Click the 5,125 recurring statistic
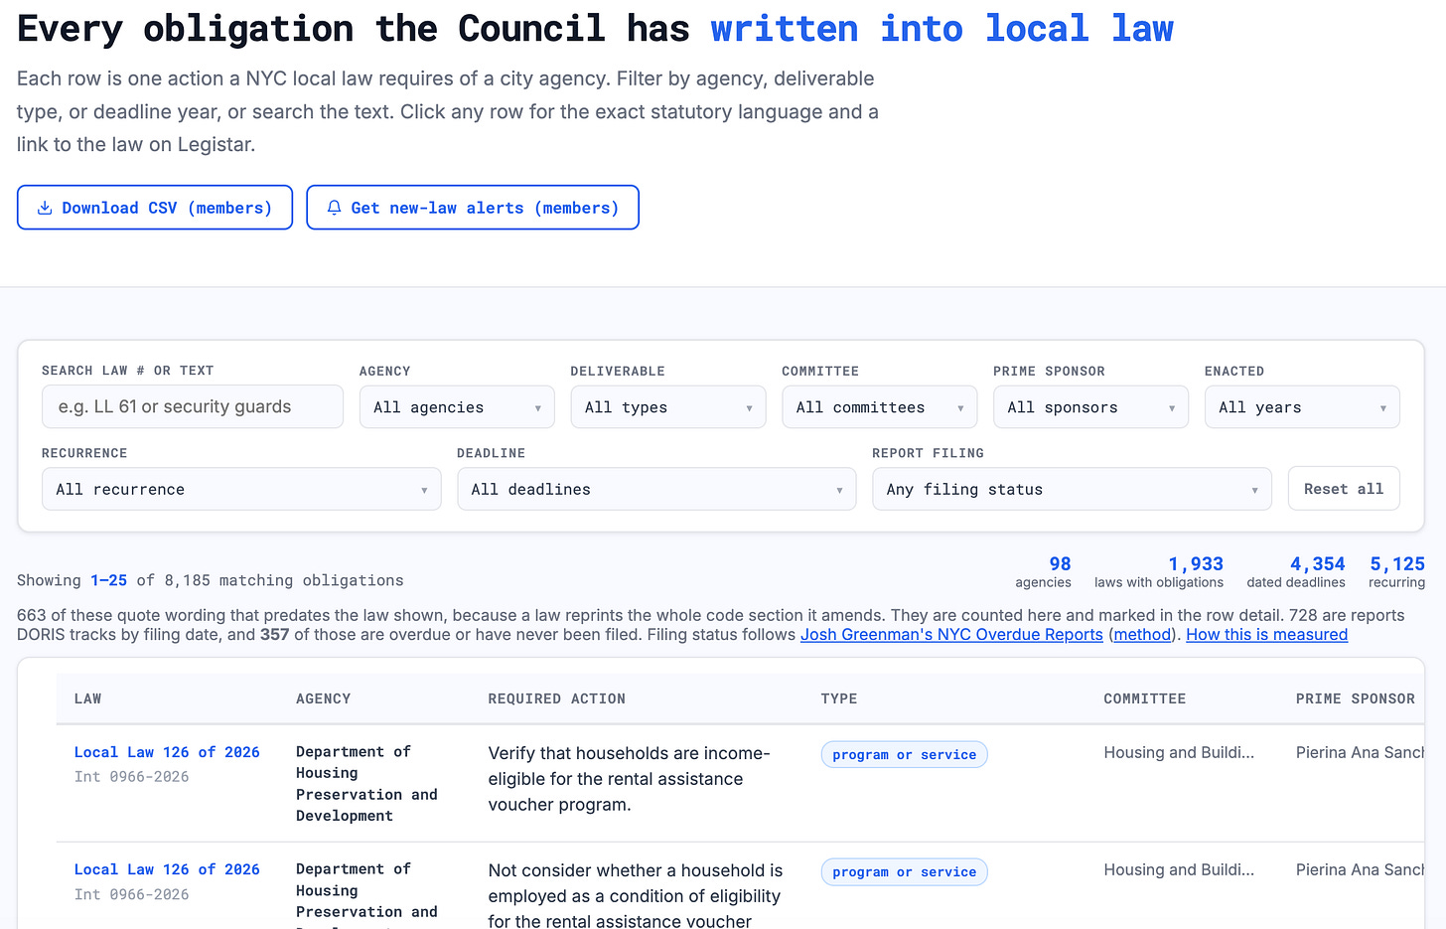1446x929 pixels. [1396, 571]
